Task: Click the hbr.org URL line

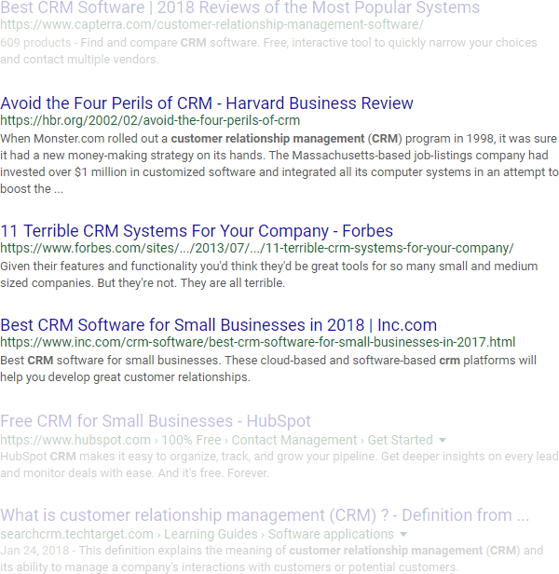Action: point(150,120)
